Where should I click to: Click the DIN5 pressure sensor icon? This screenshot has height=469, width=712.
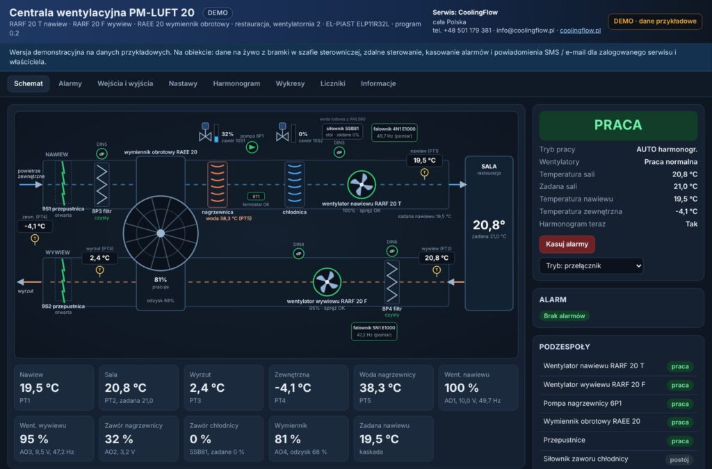102,154
